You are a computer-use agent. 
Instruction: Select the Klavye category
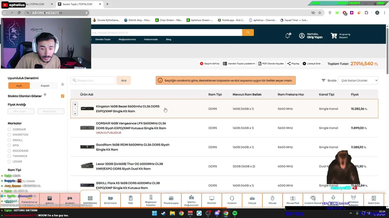(x=252, y=200)
